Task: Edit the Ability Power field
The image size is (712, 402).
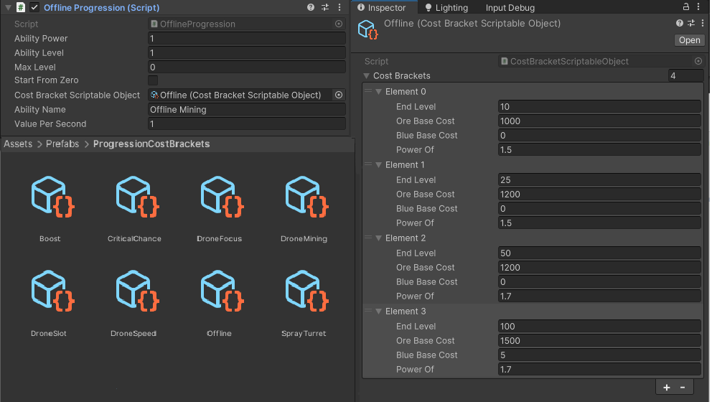Action: (247, 39)
